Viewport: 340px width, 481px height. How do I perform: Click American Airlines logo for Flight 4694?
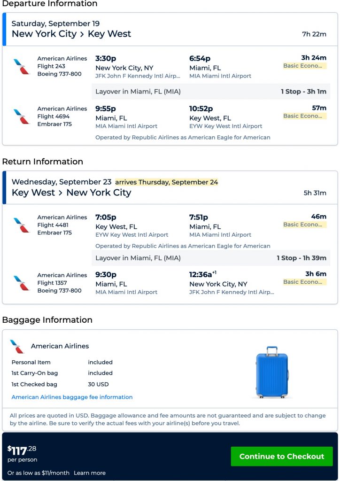pos(22,116)
